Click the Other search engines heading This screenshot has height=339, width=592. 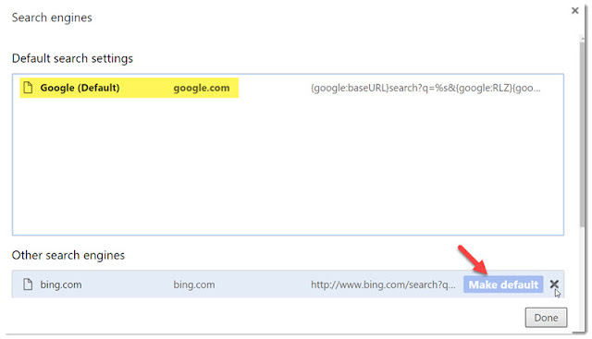tap(68, 255)
